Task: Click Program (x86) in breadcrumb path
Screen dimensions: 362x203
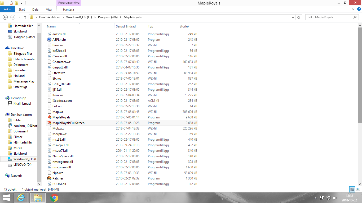Action: click(x=107, y=17)
